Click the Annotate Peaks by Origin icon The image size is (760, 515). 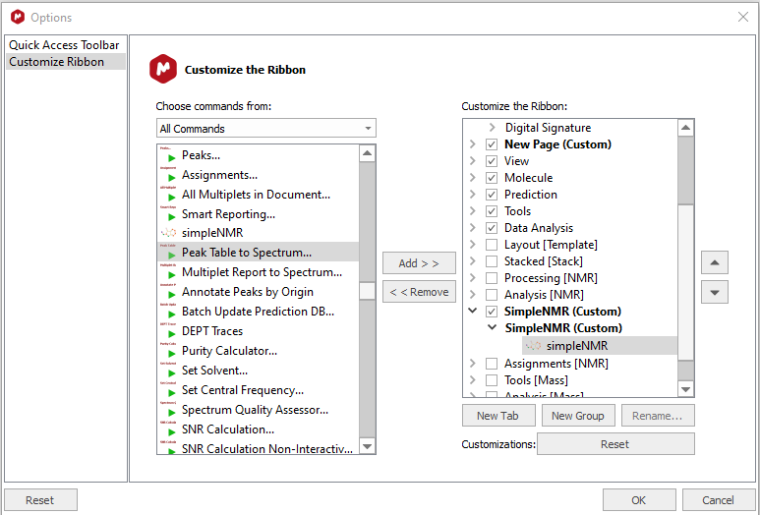pos(168,292)
